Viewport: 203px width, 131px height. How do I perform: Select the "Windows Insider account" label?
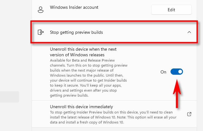tap(74, 7)
